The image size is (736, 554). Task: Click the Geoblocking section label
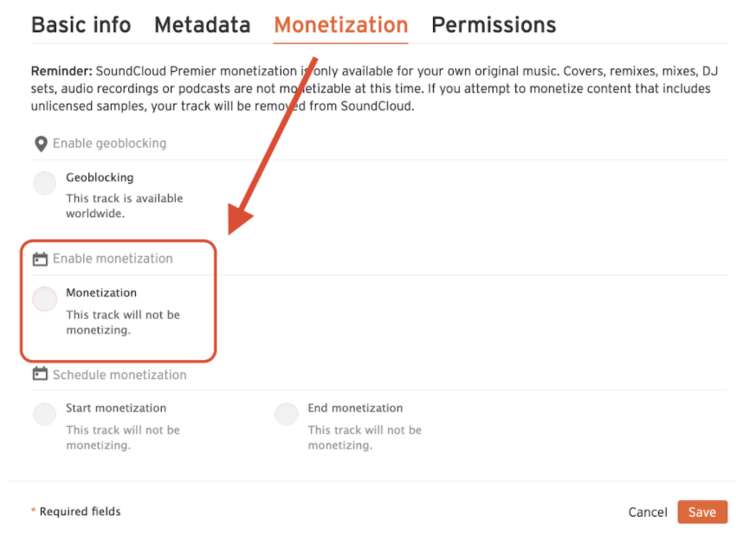coord(100,177)
